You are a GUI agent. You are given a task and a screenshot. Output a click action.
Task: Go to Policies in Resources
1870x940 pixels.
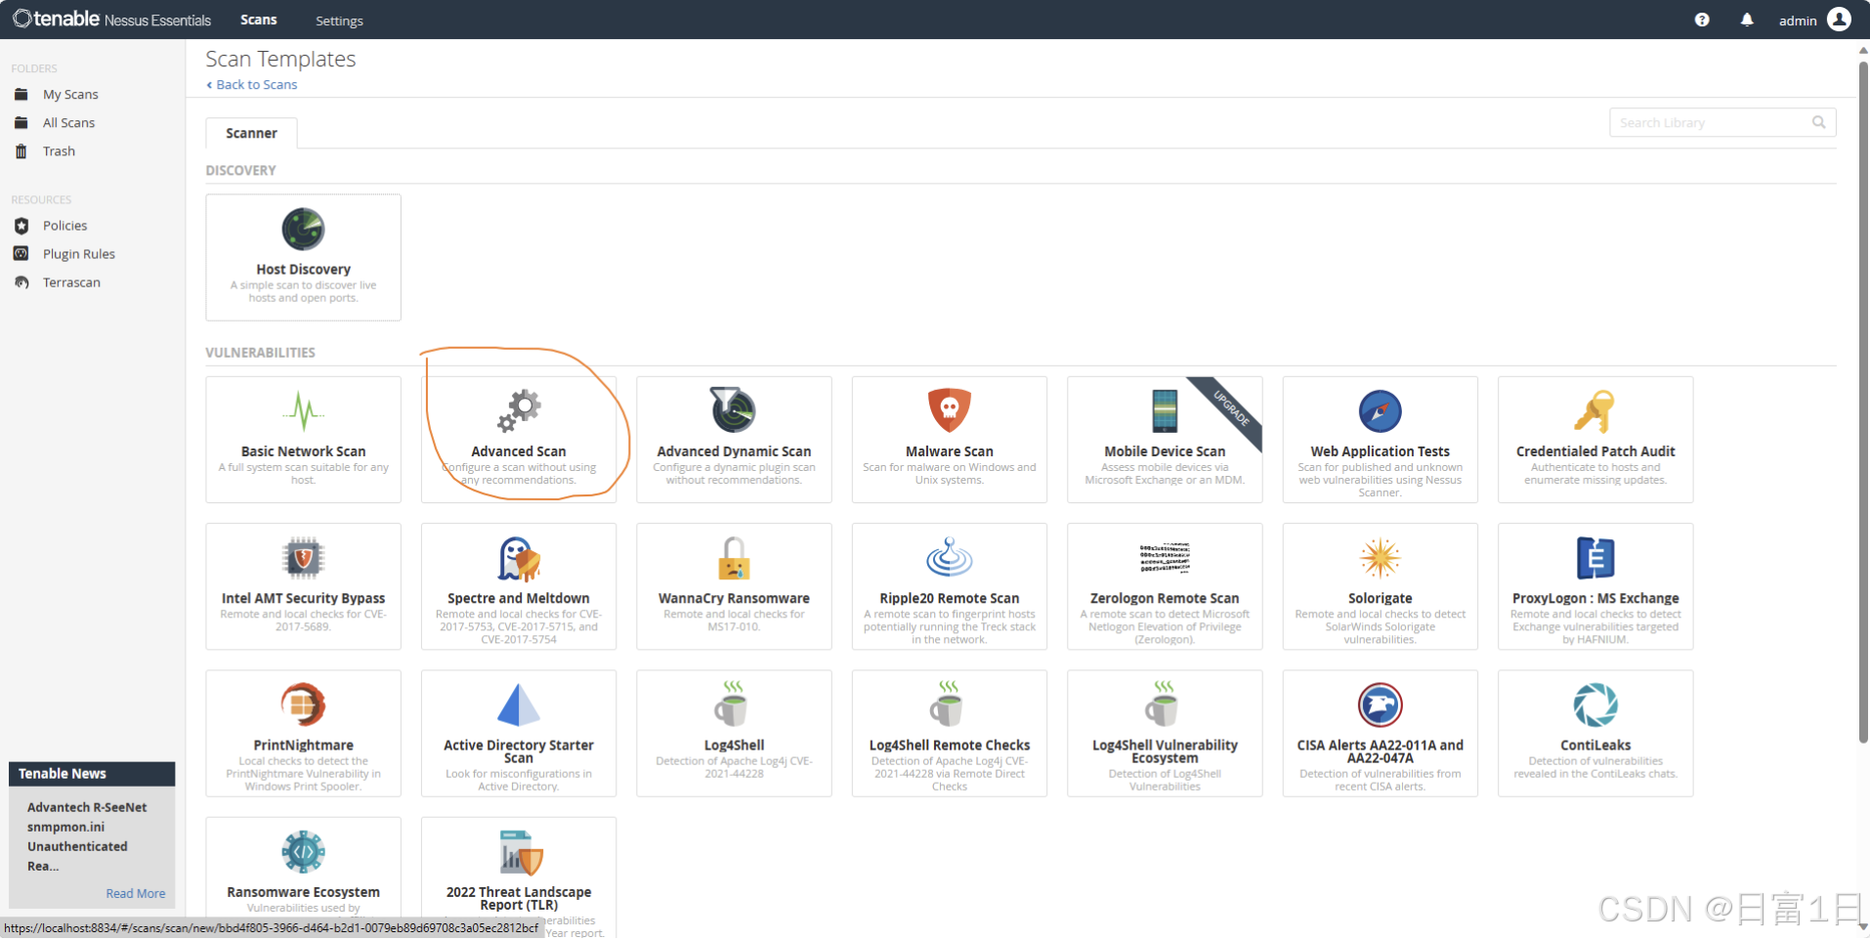tap(64, 226)
